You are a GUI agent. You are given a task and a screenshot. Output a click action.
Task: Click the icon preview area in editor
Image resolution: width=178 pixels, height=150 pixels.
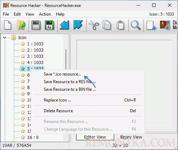[x=124, y=83]
